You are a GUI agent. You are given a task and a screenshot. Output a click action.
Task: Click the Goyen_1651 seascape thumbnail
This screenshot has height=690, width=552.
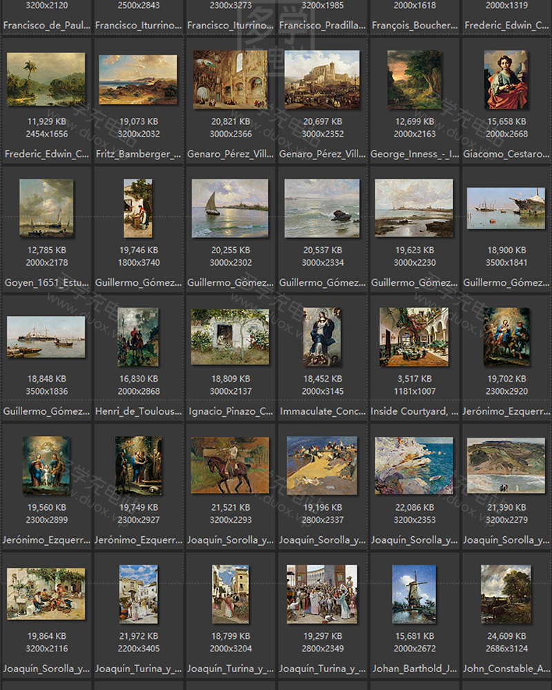coord(46,208)
